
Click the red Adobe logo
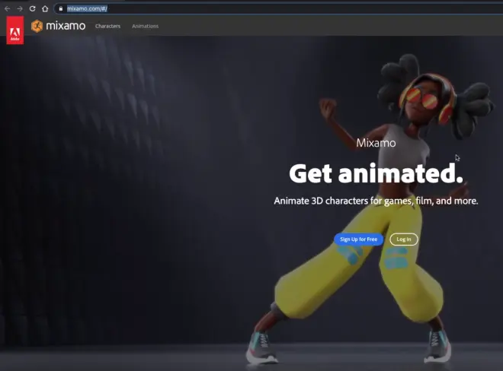click(x=14, y=30)
